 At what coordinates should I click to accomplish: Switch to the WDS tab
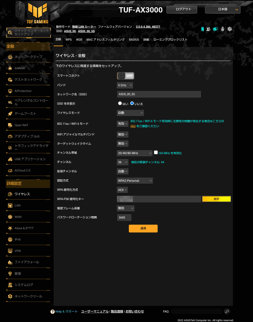pyautogui.click(x=79, y=39)
